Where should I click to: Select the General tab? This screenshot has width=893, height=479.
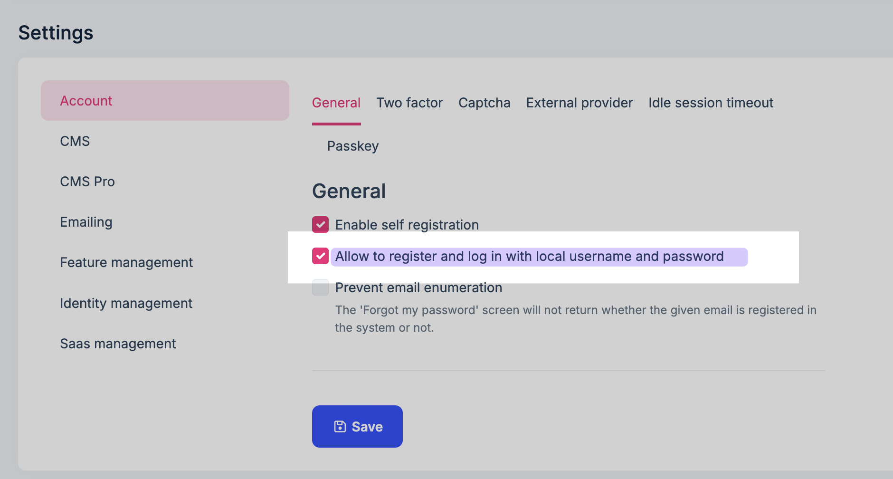[x=336, y=103]
